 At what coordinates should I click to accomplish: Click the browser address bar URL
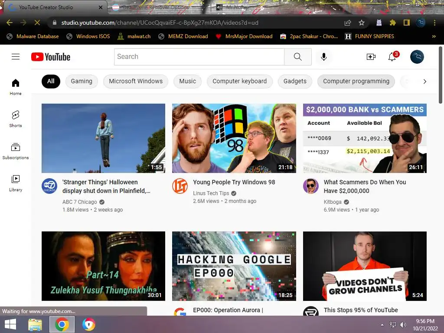click(160, 23)
